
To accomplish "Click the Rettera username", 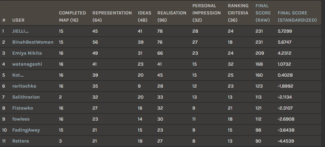I will (20, 141).
